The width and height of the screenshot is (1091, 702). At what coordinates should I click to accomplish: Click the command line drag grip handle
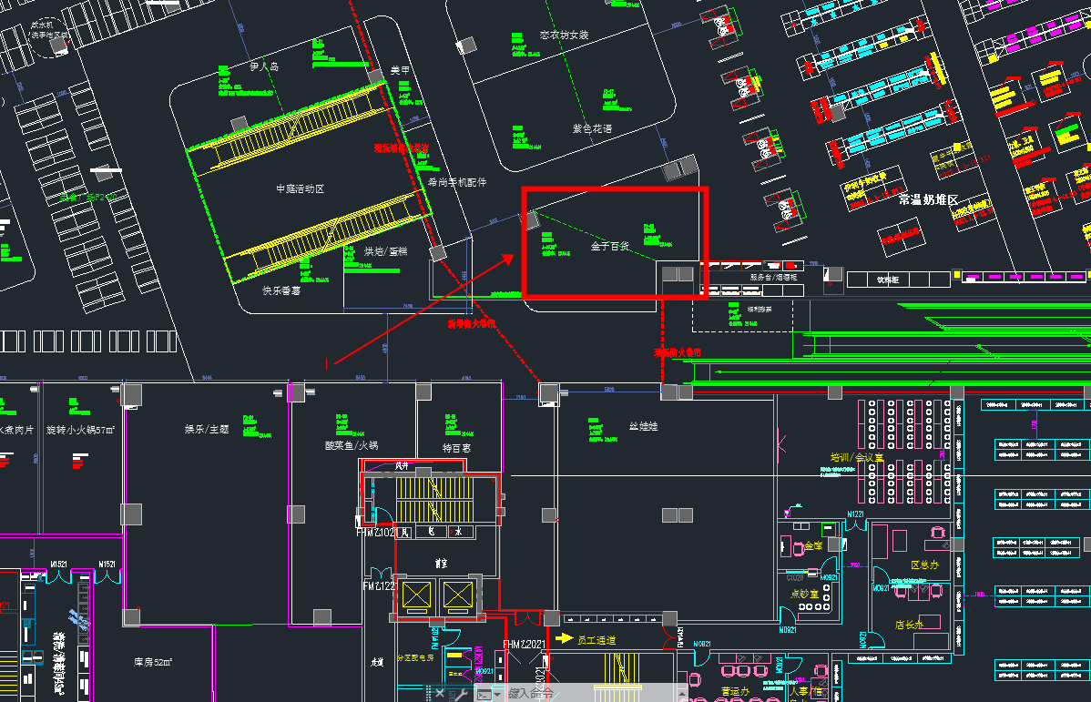point(427,694)
